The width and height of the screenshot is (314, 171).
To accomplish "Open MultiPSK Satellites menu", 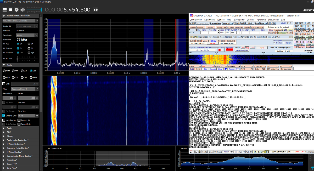I will click(x=250, y=20).
